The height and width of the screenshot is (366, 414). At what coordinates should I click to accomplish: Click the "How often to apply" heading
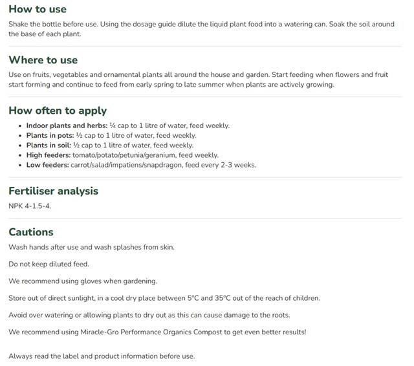(x=58, y=111)
